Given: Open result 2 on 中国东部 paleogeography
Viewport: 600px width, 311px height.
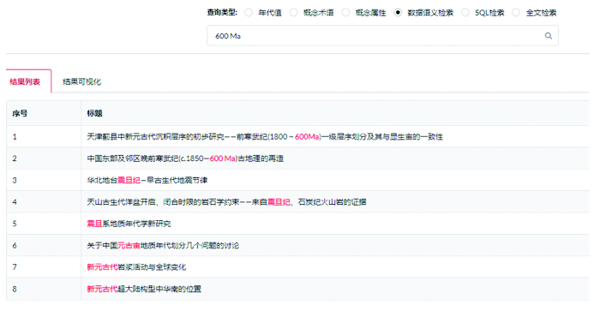Looking at the screenshot, I should (185, 158).
